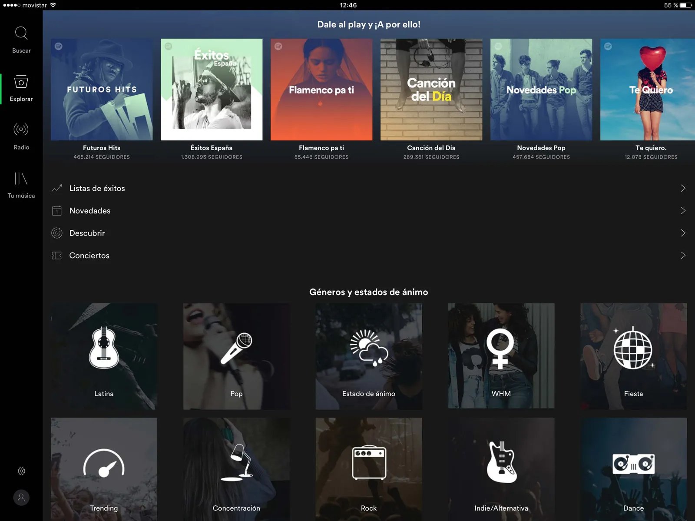The height and width of the screenshot is (521, 695).
Task: Open the Éxitos España playlist cover
Action: point(212,90)
